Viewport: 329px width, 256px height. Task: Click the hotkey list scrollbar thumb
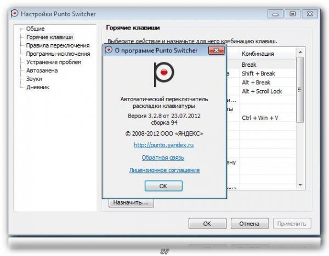tap(300, 90)
